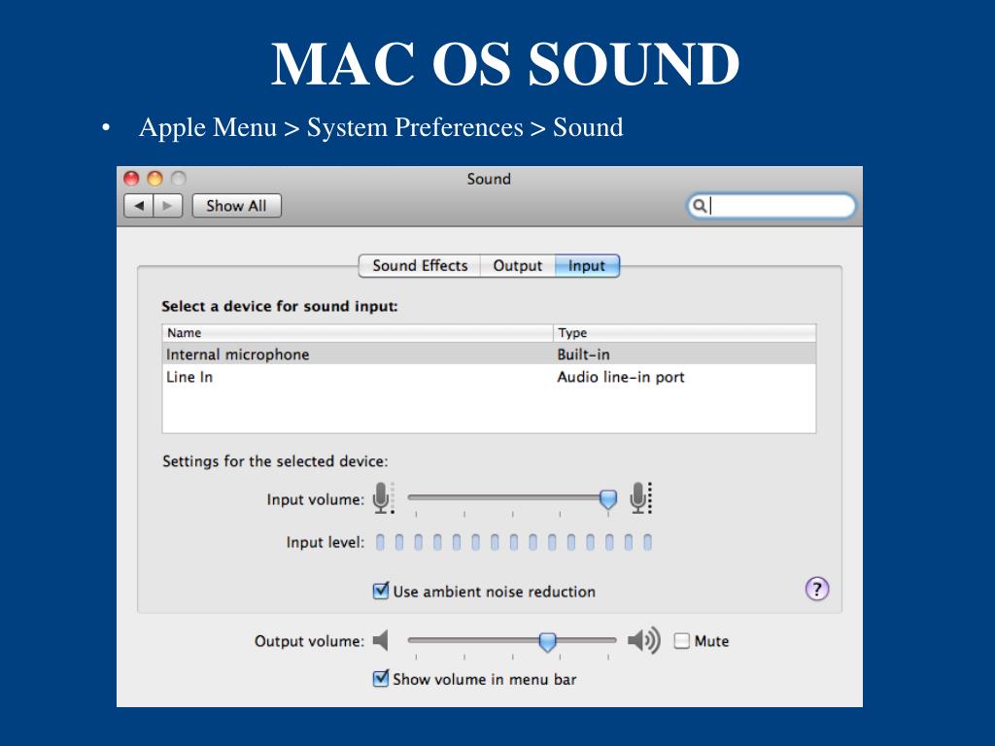The width and height of the screenshot is (995, 746).
Task: Disable Use ambient noise reduction
Action: point(381,592)
